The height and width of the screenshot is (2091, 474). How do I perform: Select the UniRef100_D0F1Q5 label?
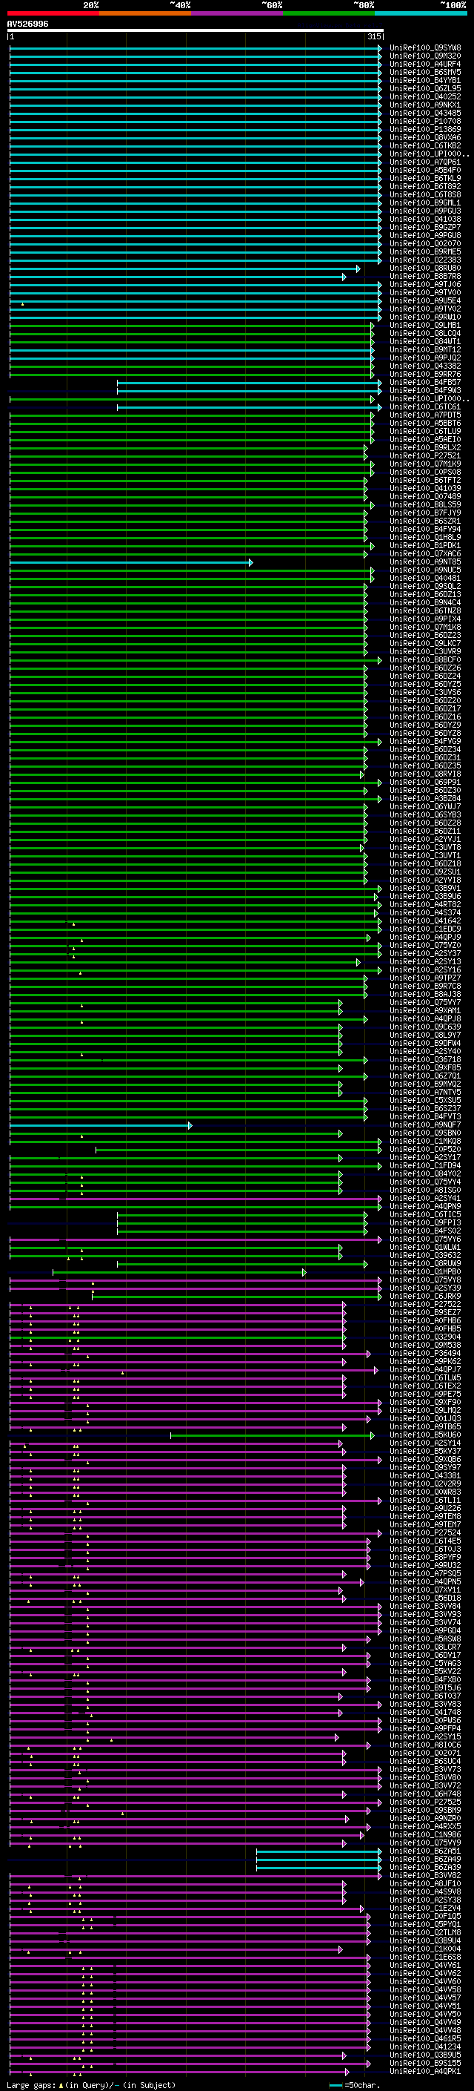[x=425, y=1917]
